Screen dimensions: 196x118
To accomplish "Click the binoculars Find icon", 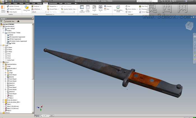I will (x=18, y=21).
